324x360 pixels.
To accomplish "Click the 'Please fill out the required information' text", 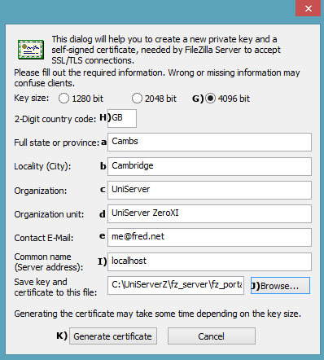I will [x=157, y=77].
